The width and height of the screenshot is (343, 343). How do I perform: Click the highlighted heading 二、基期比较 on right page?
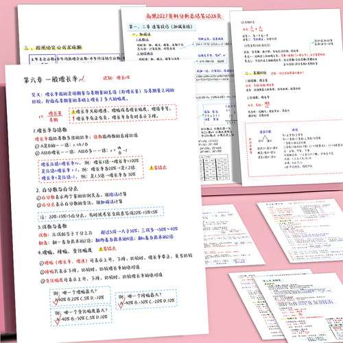(x=256, y=73)
